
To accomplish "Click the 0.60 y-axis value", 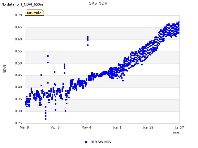I will pos(19,39).
